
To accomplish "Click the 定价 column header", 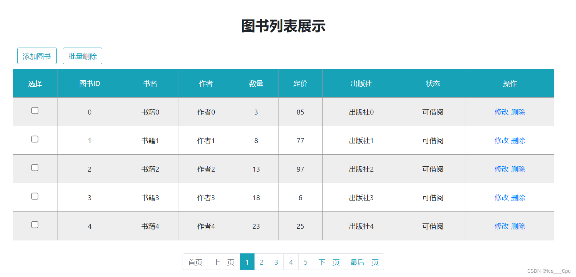I will [x=300, y=84].
